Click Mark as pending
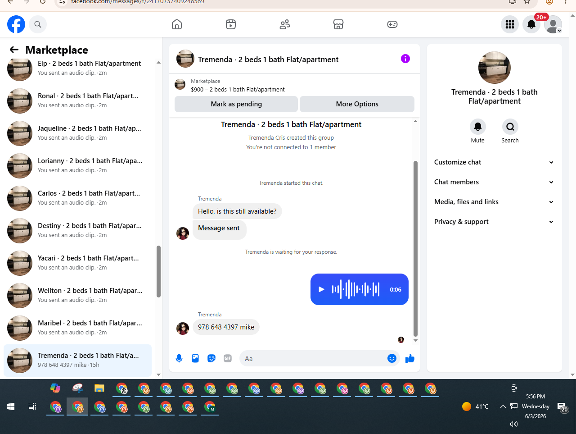 coord(236,104)
